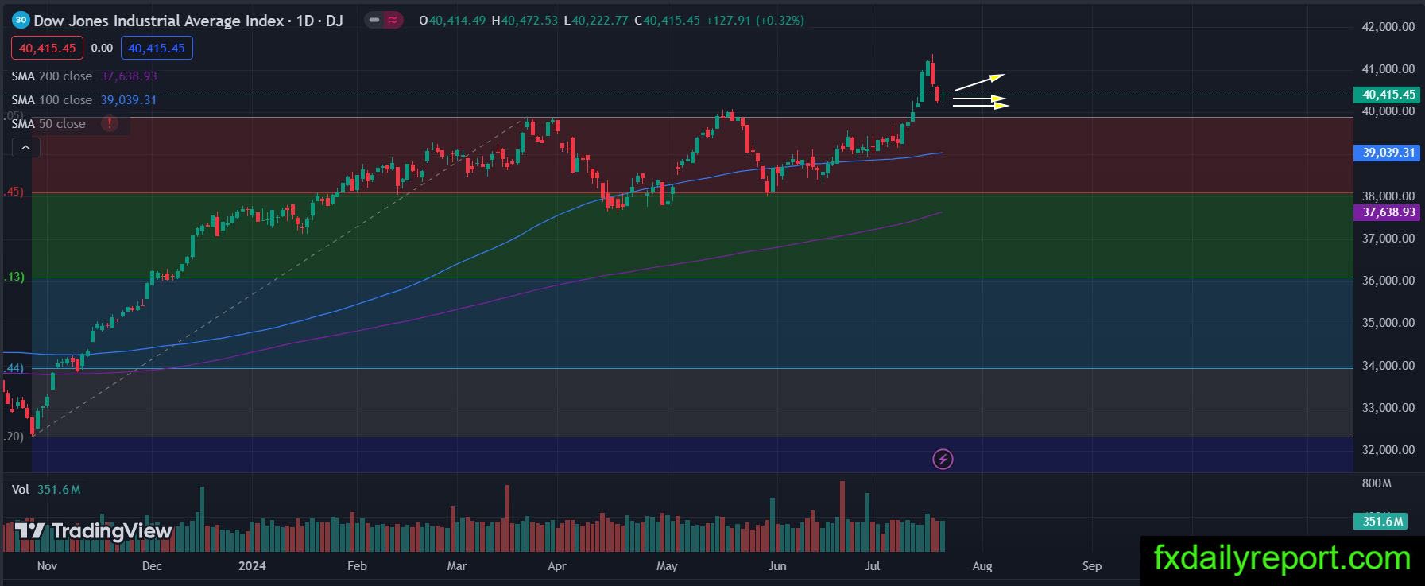Click the 800M volume axis label

[1377, 483]
